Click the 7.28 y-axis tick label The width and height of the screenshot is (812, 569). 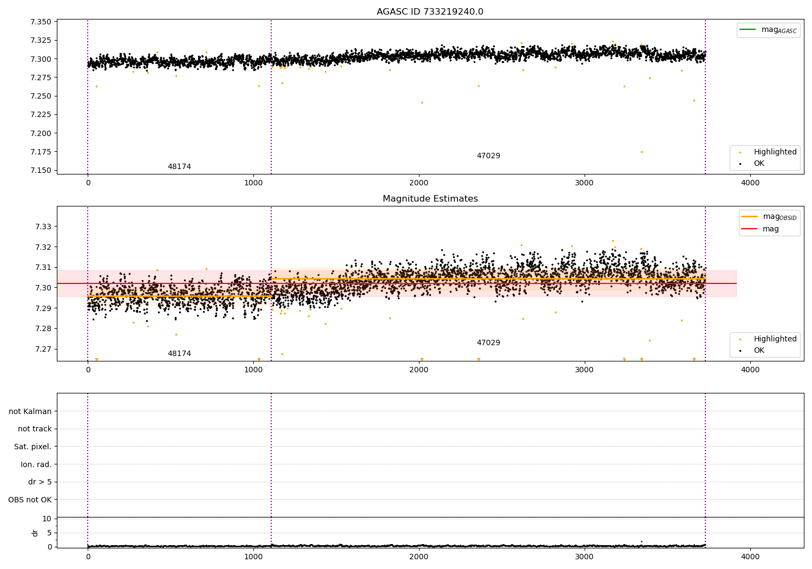pyautogui.click(x=43, y=329)
